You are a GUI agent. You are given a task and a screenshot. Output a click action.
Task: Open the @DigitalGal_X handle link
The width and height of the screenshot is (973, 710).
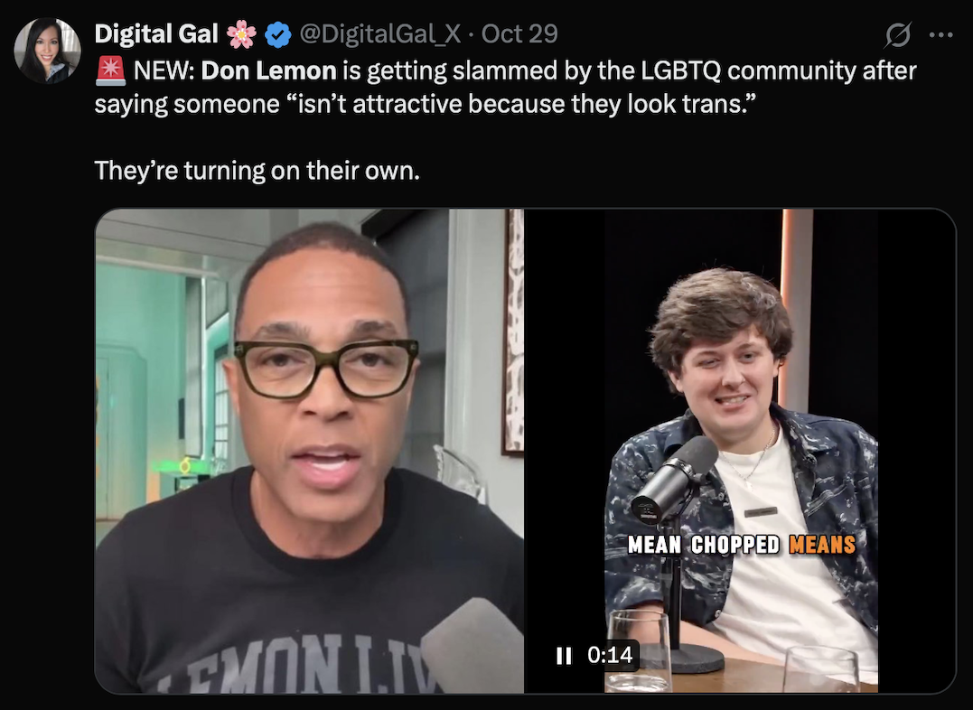click(x=380, y=34)
